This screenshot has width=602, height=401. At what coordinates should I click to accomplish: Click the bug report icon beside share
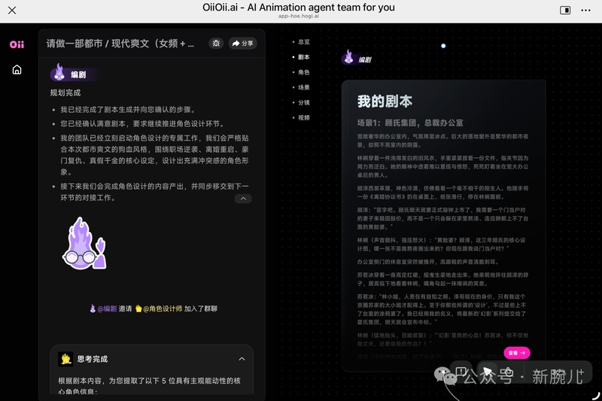(x=216, y=44)
